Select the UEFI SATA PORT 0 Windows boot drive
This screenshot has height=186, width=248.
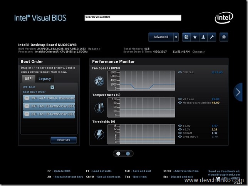[x=49, y=98]
